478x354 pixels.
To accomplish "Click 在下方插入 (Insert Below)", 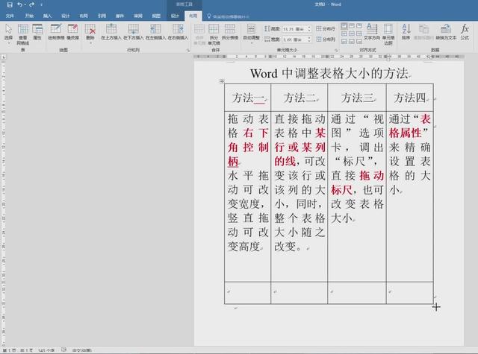I will (133, 32).
